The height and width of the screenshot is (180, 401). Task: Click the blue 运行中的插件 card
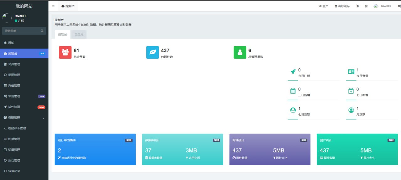coord(95,149)
